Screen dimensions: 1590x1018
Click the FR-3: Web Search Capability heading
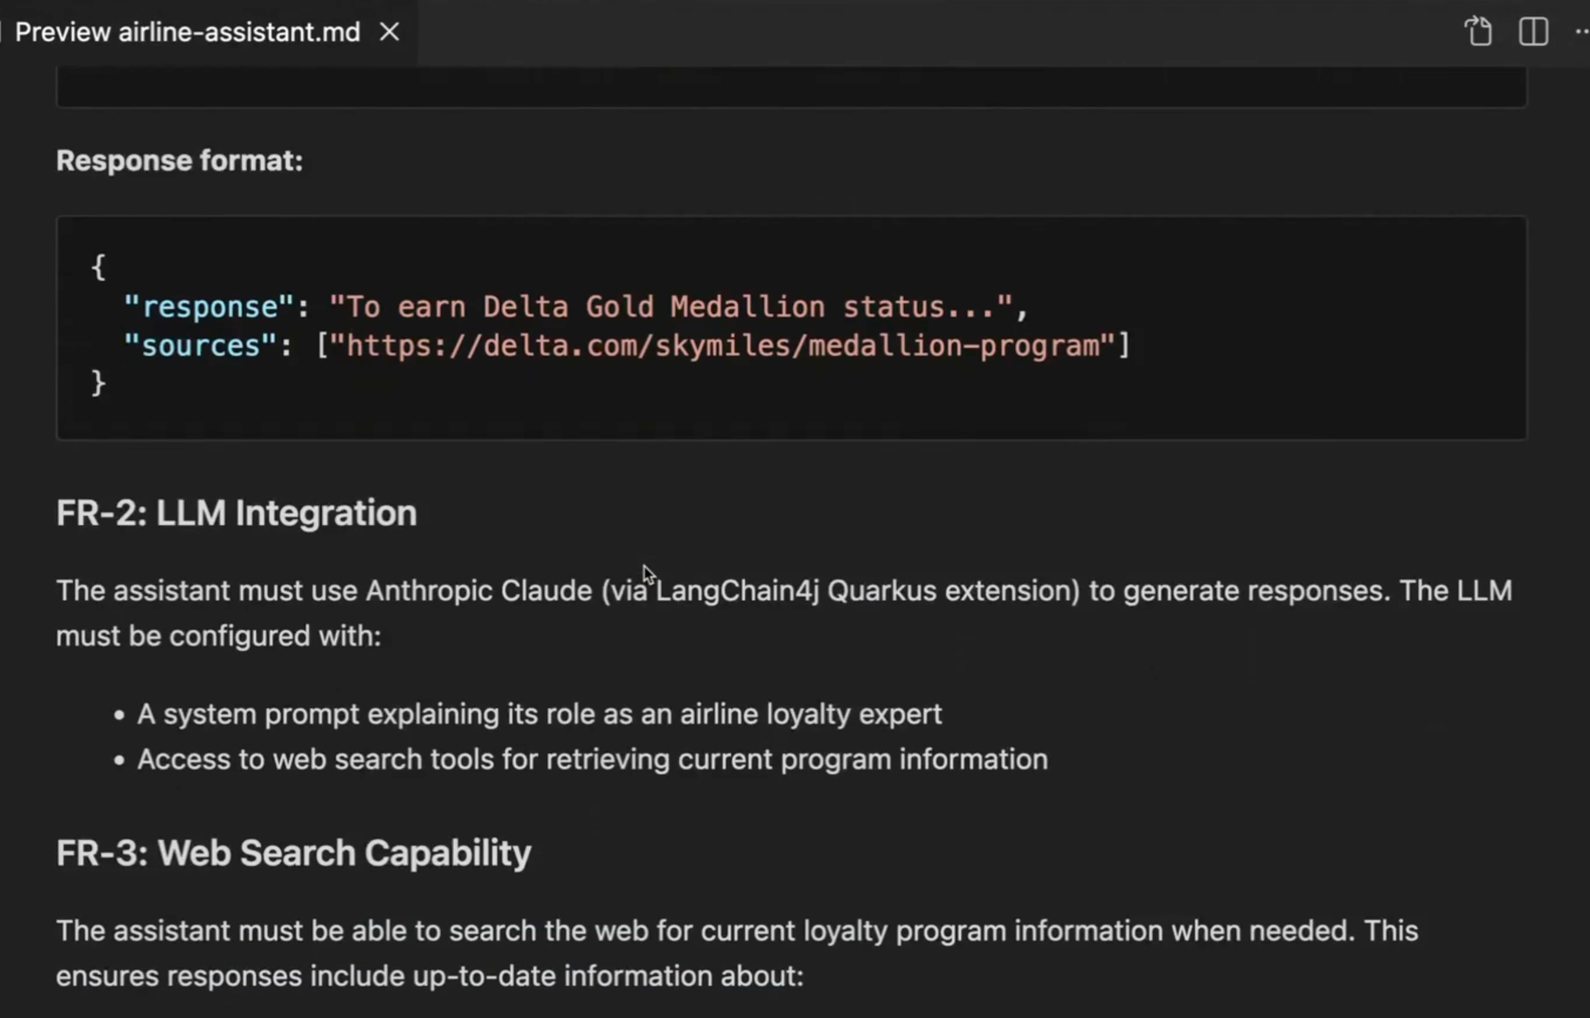(x=293, y=853)
